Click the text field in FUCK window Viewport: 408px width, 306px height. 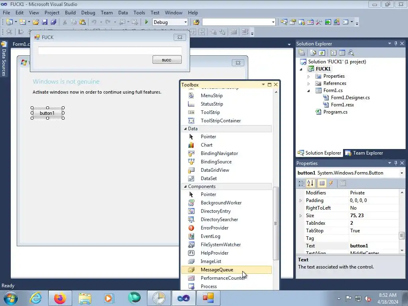click(x=110, y=51)
